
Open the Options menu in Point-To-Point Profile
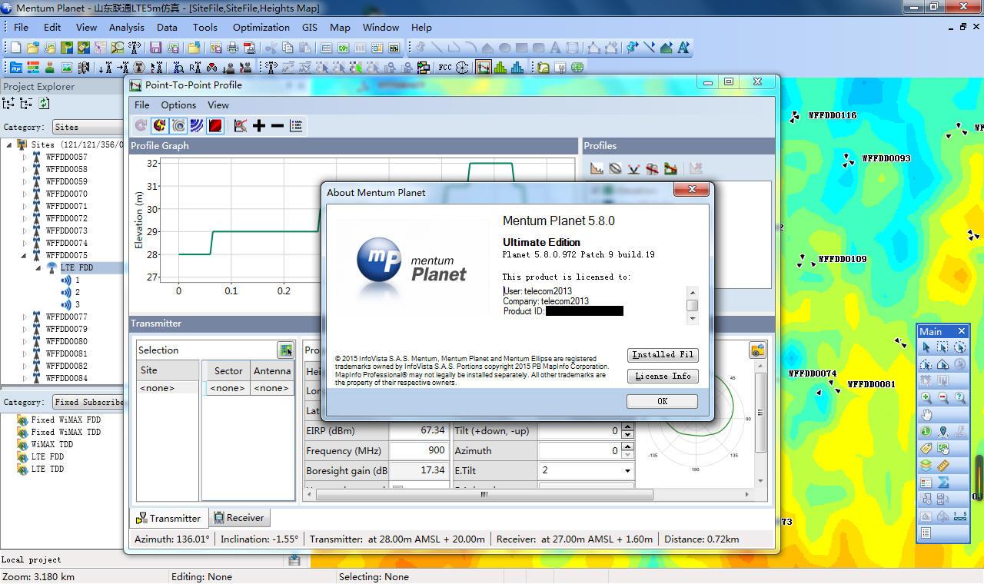tap(178, 105)
